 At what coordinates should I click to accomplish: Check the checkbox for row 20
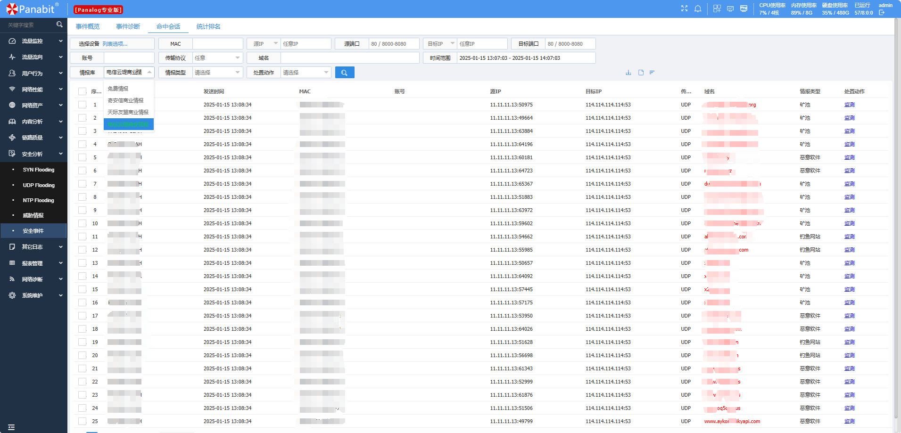(x=83, y=355)
